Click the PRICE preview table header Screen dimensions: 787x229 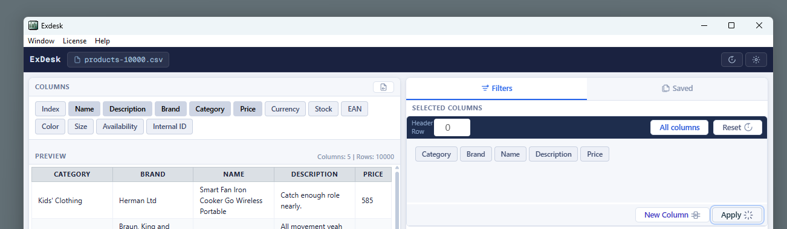click(x=373, y=174)
